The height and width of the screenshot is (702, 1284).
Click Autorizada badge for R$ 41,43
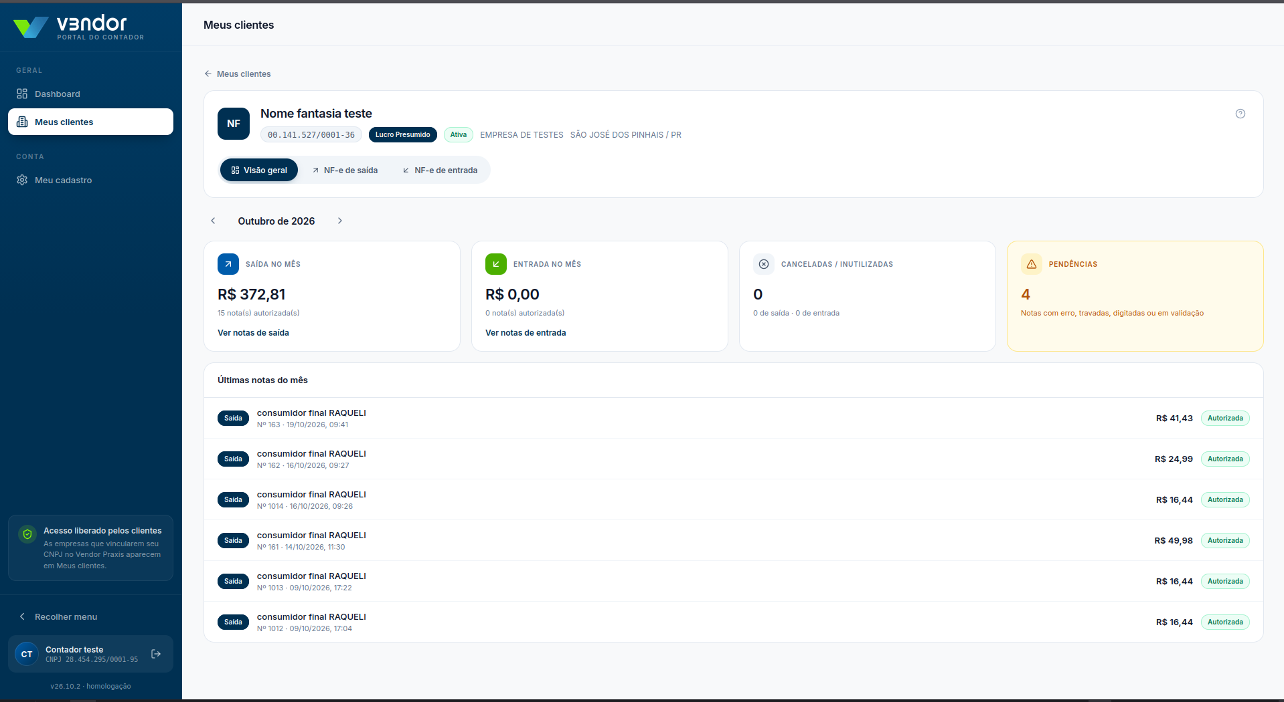coord(1225,418)
